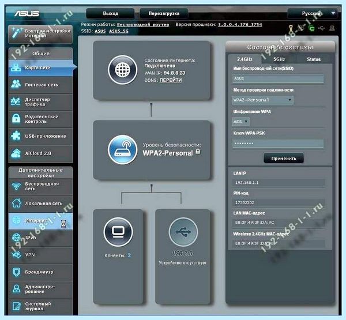Open AiCloud 2.0 cloud icon
The image size is (346, 320).
pyautogui.click(x=16, y=153)
